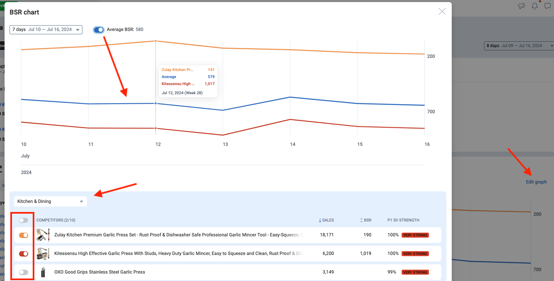Click the Zulay Kitchen garlic press thumbnail

[43, 235]
